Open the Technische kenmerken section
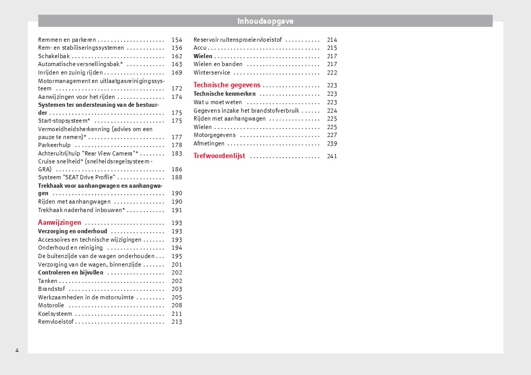This screenshot has height=375, width=531. pos(224,94)
